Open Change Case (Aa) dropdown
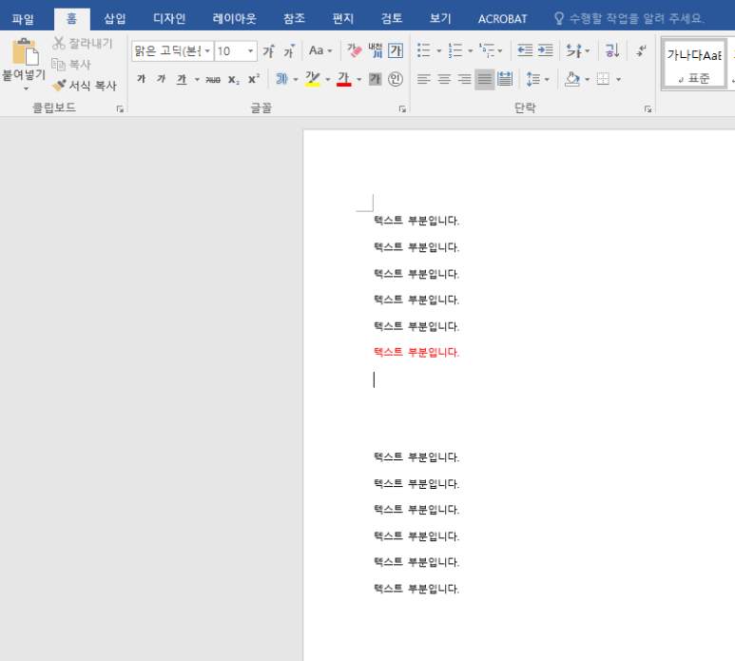The image size is (735, 661). click(320, 50)
